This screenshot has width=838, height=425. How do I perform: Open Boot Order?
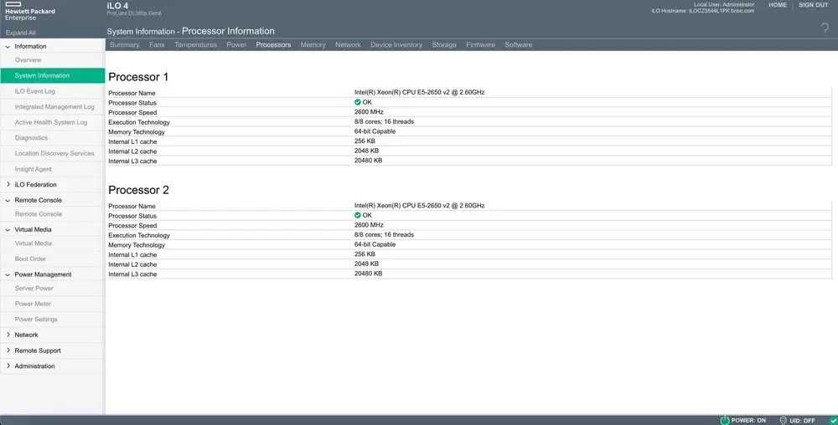pos(30,259)
